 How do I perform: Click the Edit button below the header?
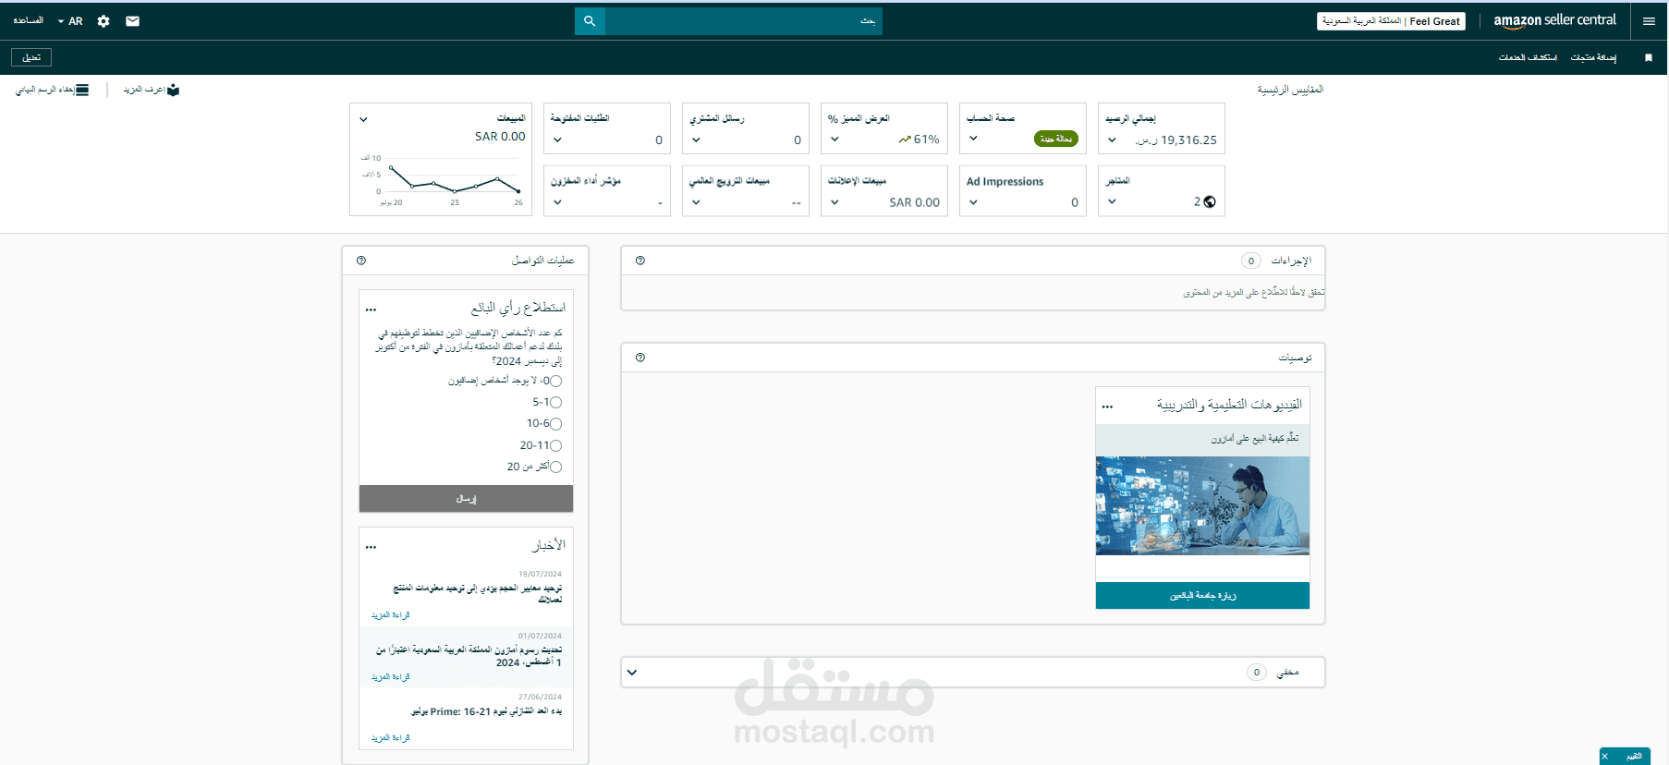tap(31, 57)
